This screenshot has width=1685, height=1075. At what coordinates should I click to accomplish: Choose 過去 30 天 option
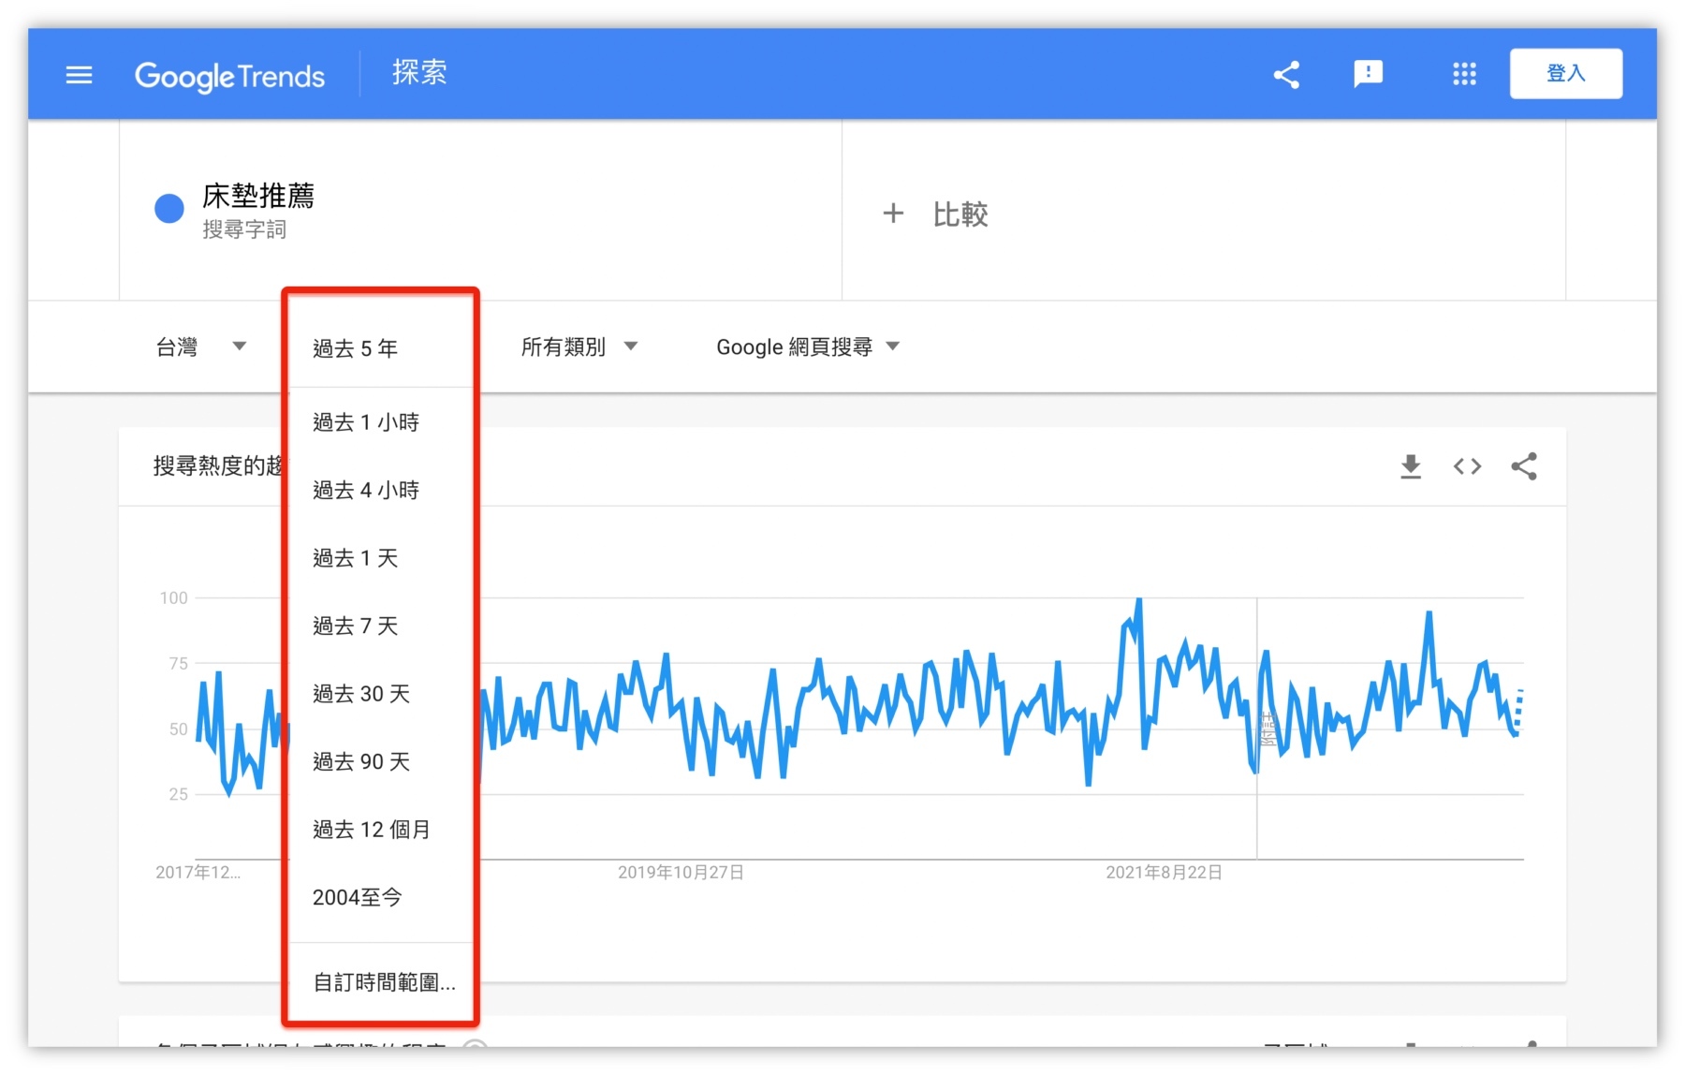click(361, 694)
